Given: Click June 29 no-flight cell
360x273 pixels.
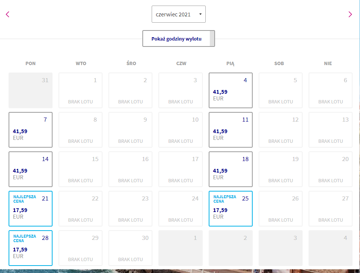Looking at the screenshot, I should point(80,248).
